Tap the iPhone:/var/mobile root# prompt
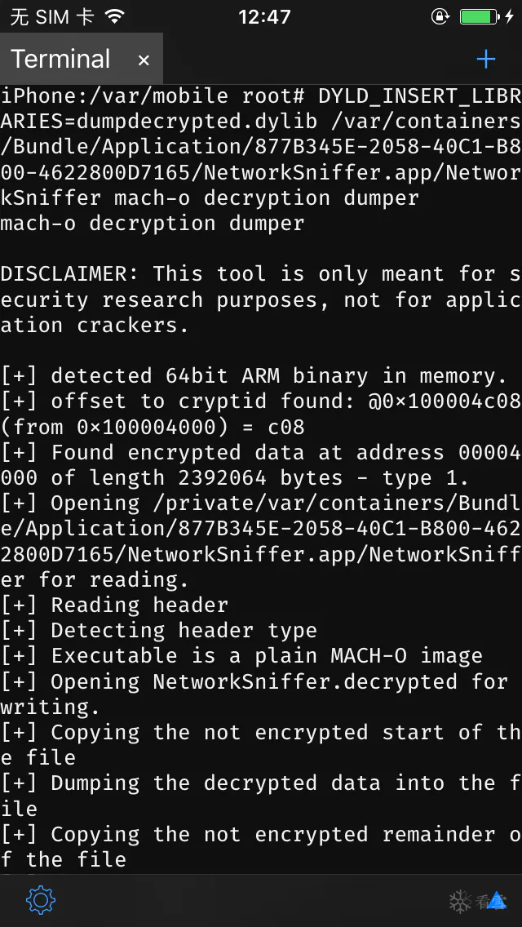Viewport: 522px width, 927px height. pyautogui.click(x=153, y=95)
